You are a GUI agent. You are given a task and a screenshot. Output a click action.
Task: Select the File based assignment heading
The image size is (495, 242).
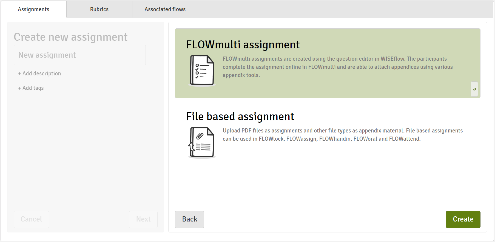[240, 116]
